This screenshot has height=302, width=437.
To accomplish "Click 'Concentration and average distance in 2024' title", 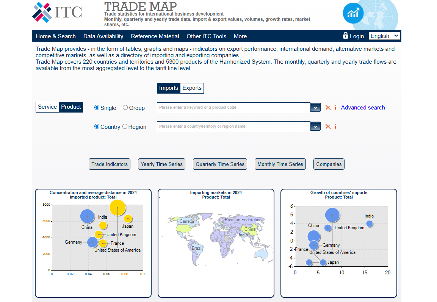I will pos(93,192).
